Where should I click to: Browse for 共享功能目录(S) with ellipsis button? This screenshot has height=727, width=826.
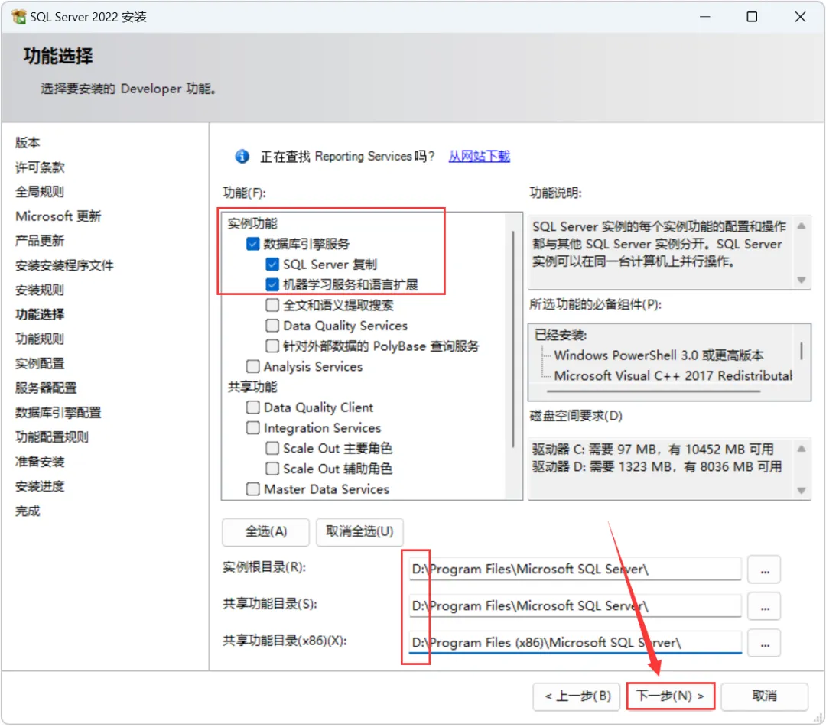click(x=765, y=606)
